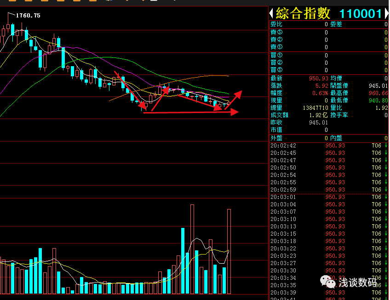Click the 最高價 value 960.66

coord(379,93)
